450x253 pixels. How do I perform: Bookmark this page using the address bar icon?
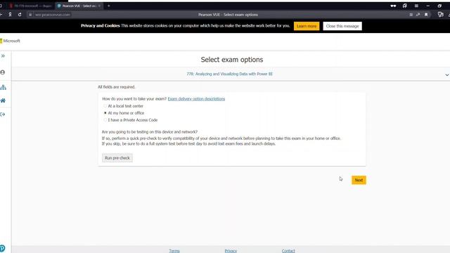[x=426, y=15]
